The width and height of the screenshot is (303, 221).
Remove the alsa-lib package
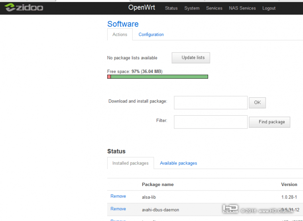pos(118,196)
